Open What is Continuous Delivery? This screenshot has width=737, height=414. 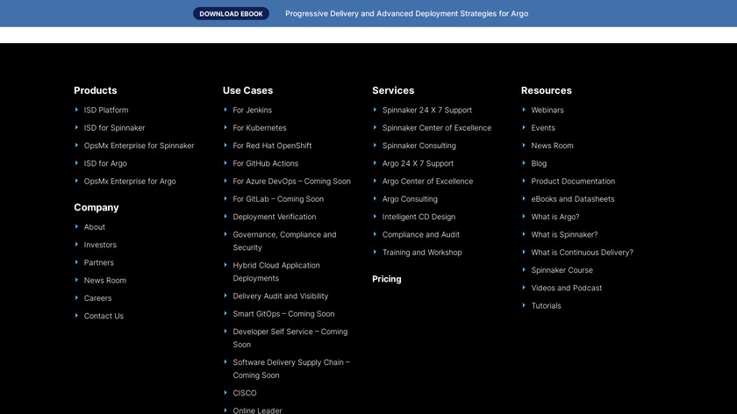click(x=583, y=253)
